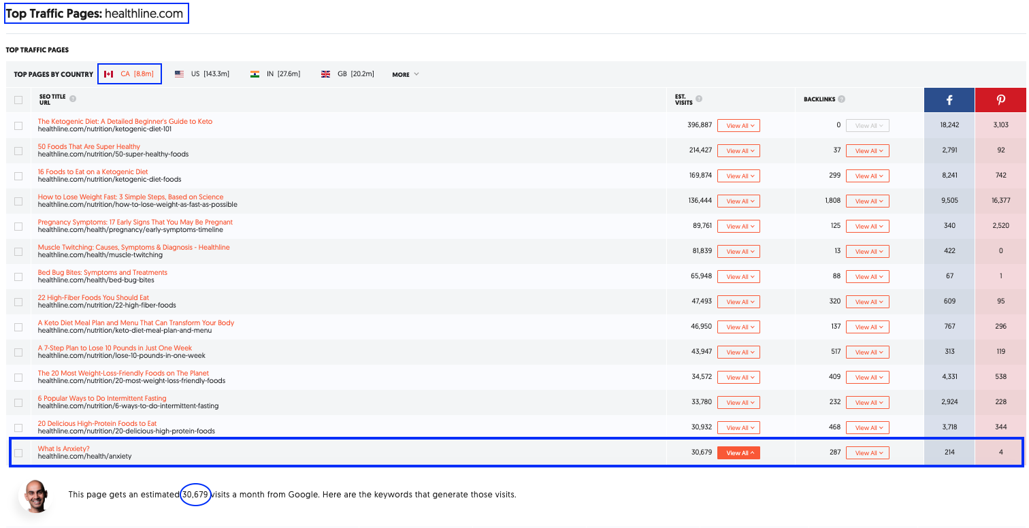
Task: Toggle the select-all checkbox in table header
Action: tap(18, 100)
